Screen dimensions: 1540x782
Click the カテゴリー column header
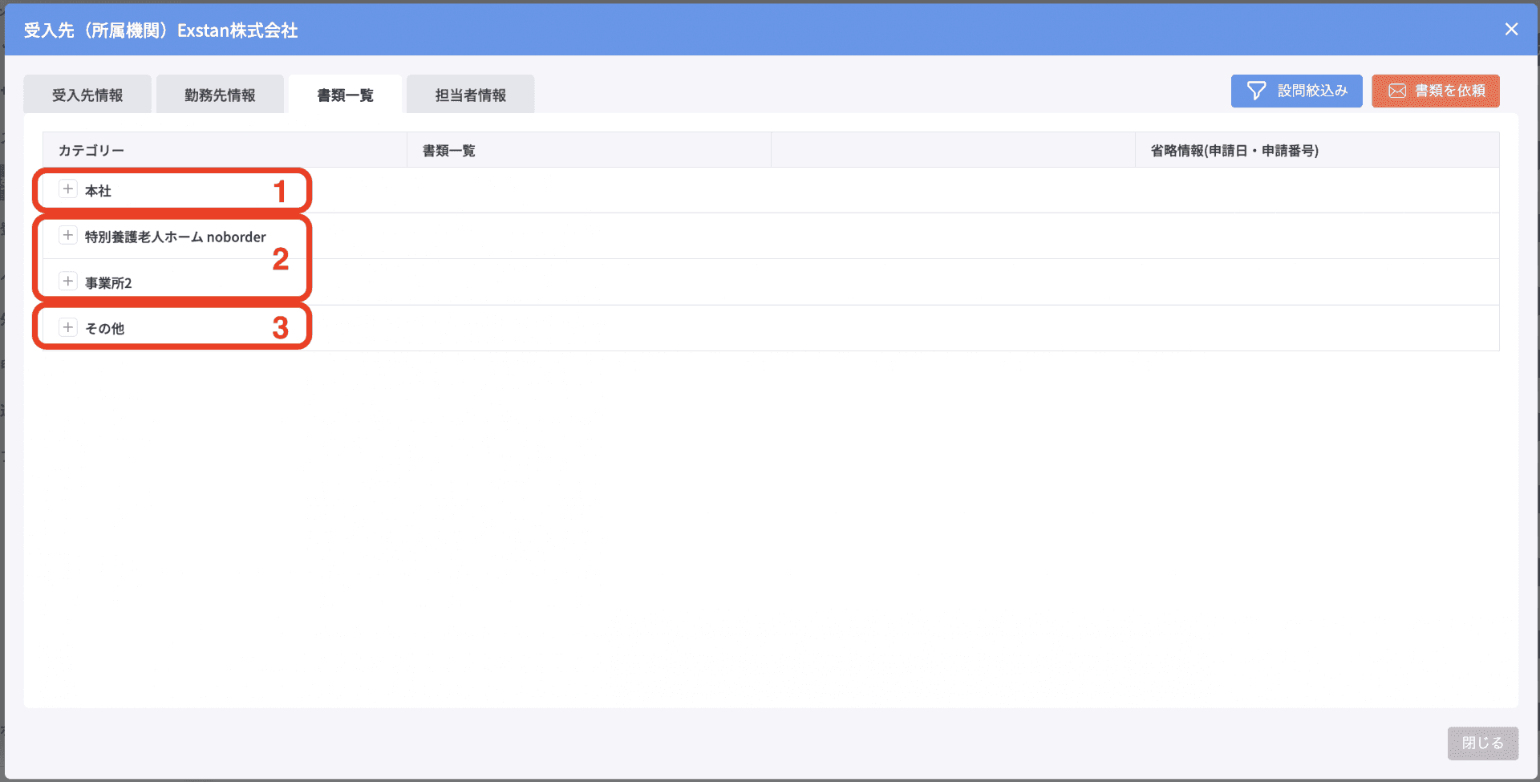91,150
